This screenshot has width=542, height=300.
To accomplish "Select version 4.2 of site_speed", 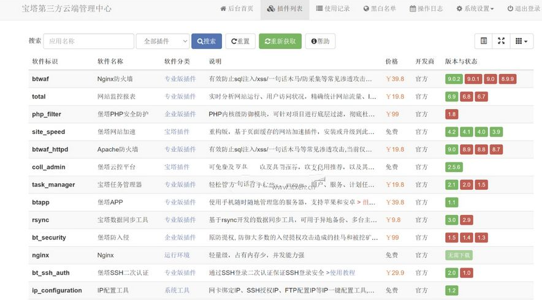I will (x=452, y=132).
